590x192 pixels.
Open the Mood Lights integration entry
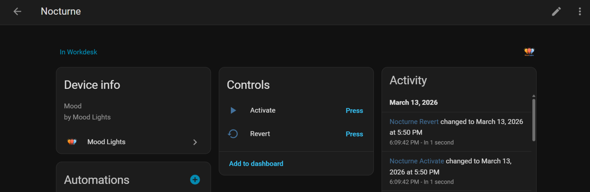coord(106,142)
